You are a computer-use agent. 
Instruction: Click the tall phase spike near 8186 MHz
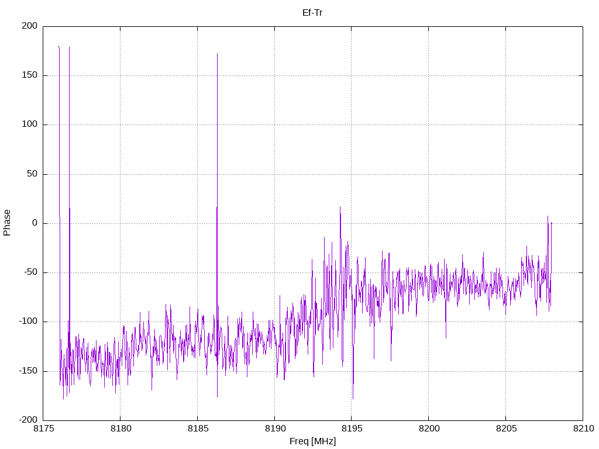tap(217, 153)
